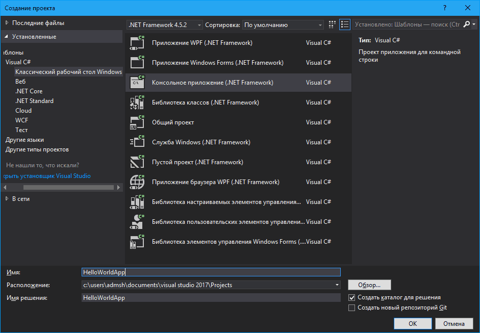Select 'Общий проект' template name
This screenshot has width=480, height=333.
tap(173, 122)
